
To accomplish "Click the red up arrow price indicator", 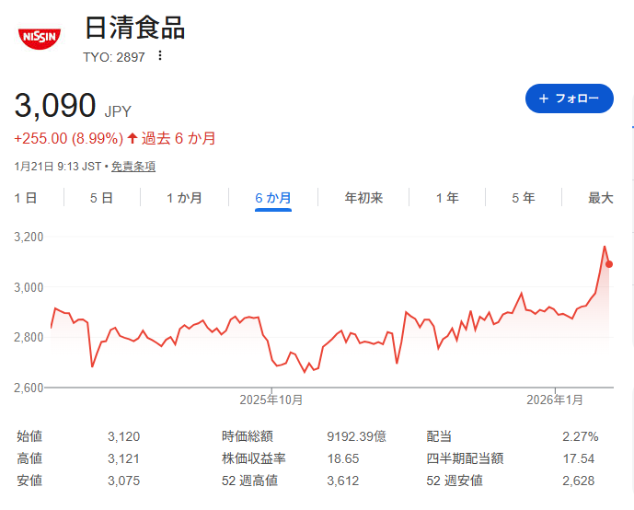I will coord(133,138).
